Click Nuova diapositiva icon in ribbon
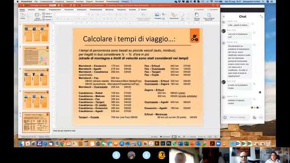This screenshot has width=290, height=163. click(x=37, y=15)
